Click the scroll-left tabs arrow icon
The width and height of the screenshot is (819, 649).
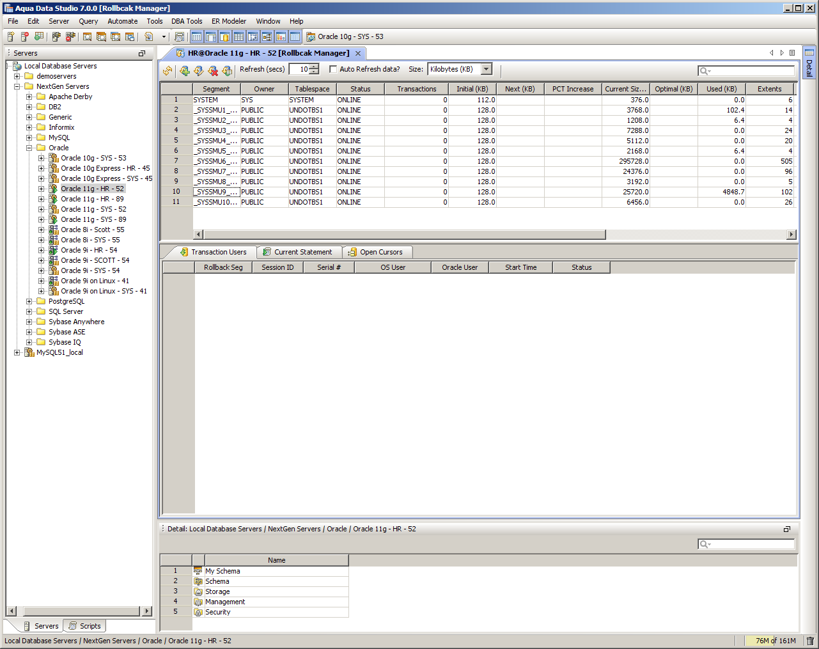772,53
